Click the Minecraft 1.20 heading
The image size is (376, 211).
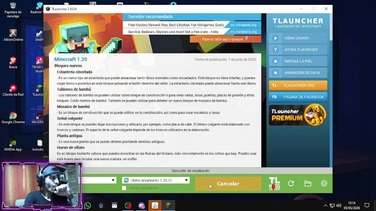click(71, 59)
